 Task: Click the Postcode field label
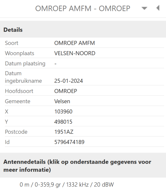(x=16, y=132)
